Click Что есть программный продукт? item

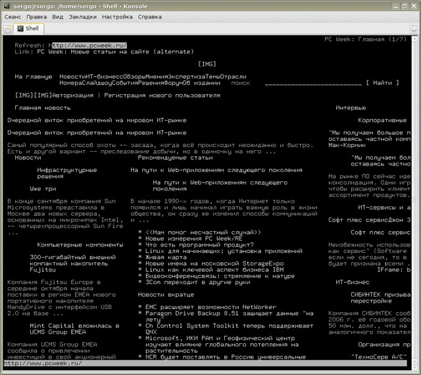coord(199,245)
